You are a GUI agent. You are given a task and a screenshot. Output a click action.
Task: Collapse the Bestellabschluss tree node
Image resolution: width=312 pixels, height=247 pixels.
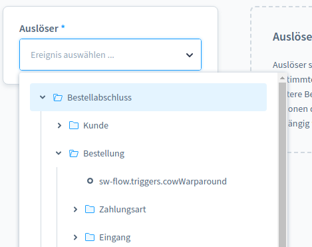click(43, 97)
